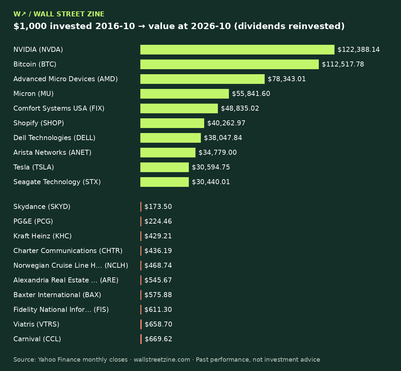This screenshot has height=371, width=401.
Task: Select the Shopify (SHOP) label
Action: point(39,123)
